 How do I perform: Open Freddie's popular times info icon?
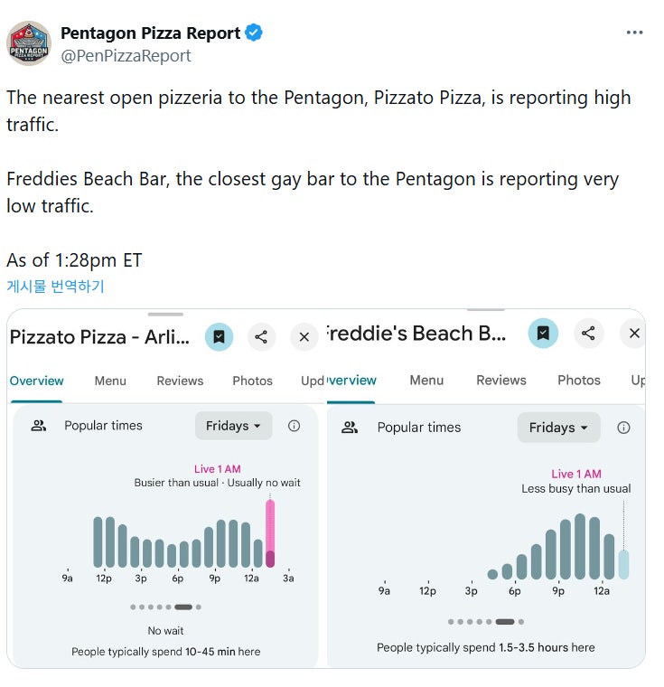[x=623, y=428]
